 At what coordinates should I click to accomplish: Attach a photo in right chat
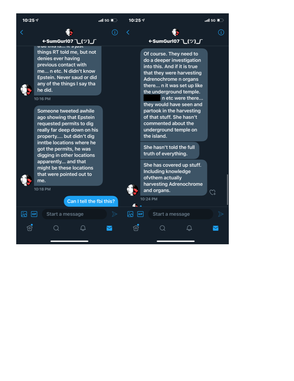tap(130, 214)
